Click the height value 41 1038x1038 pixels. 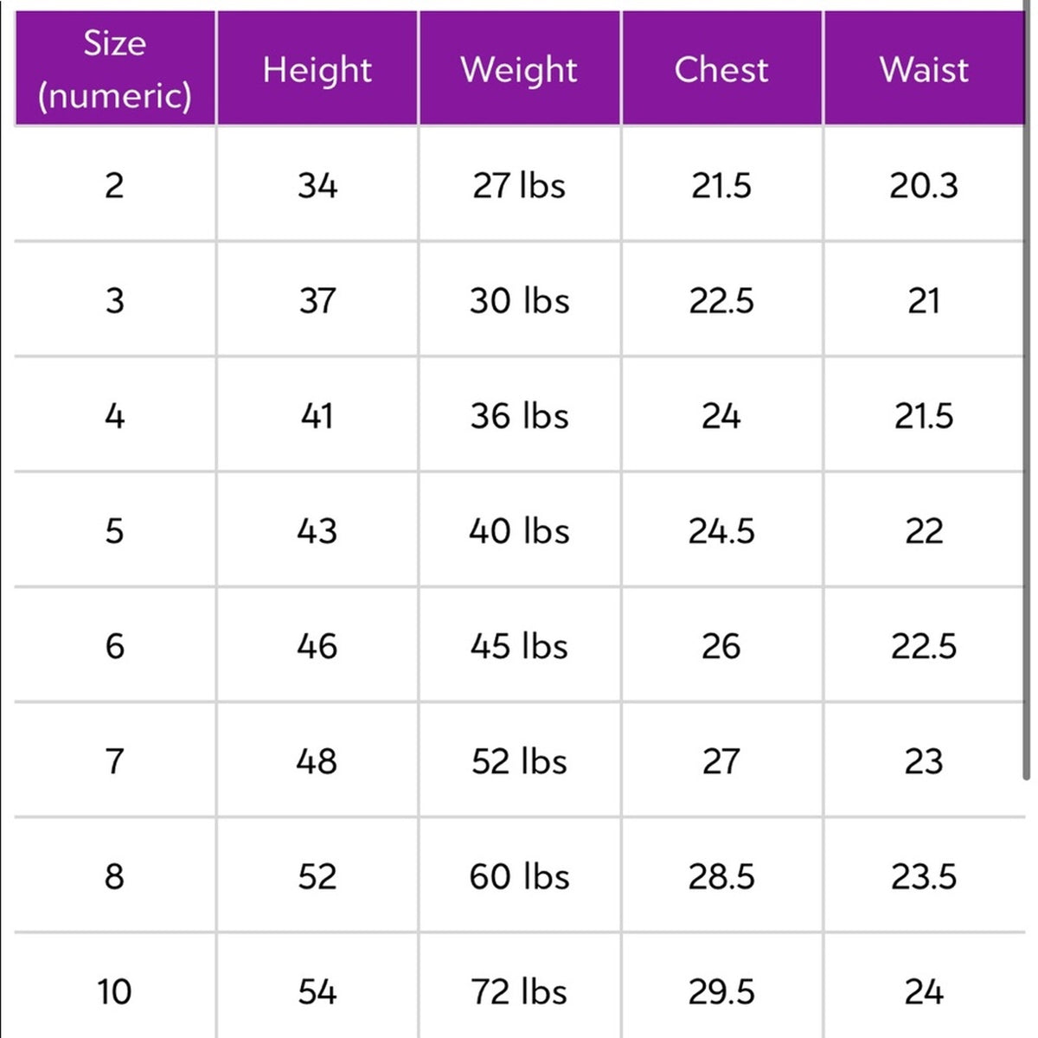317,415
